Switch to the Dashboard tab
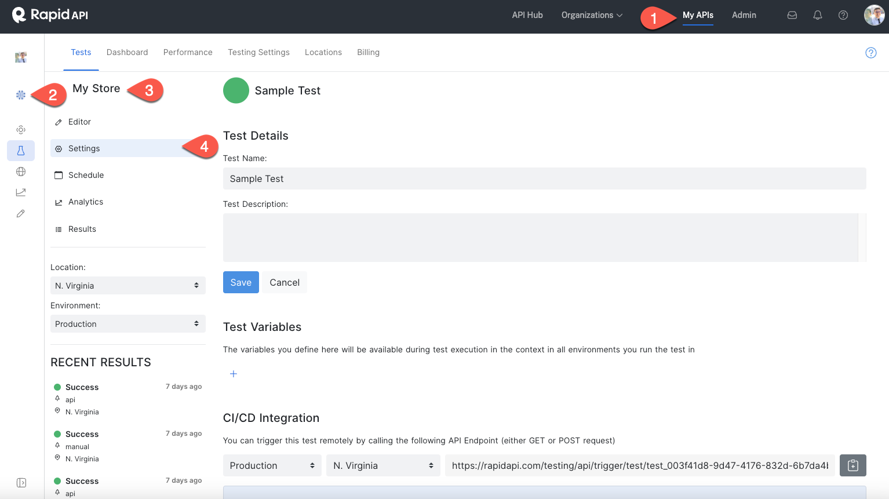The width and height of the screenshot is (889, 499). (127, 52)
